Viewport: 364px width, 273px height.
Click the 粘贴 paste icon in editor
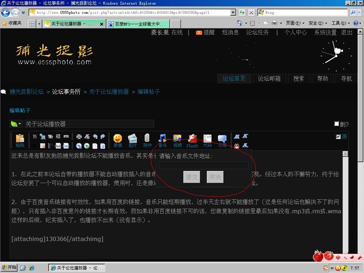(x=20, y=140)
